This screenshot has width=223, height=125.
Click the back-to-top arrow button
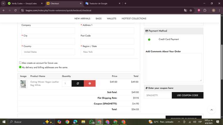point(212,110)
